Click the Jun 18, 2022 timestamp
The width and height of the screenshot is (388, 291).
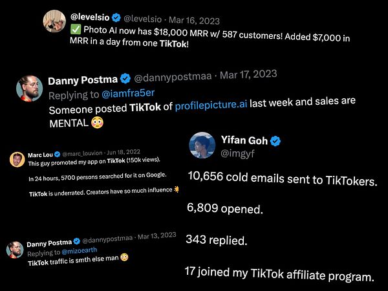click(x=124, y=152)
